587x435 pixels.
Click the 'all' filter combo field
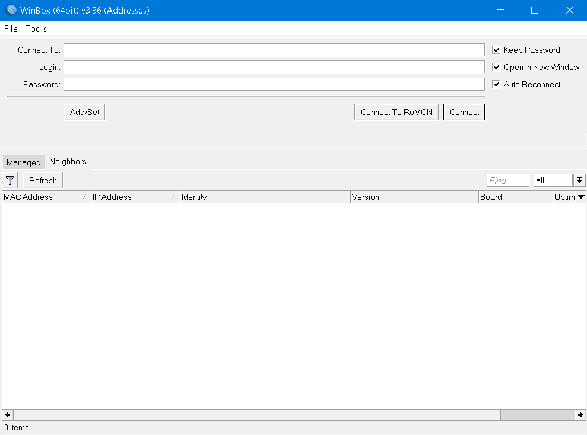click(x=553, y=181)
